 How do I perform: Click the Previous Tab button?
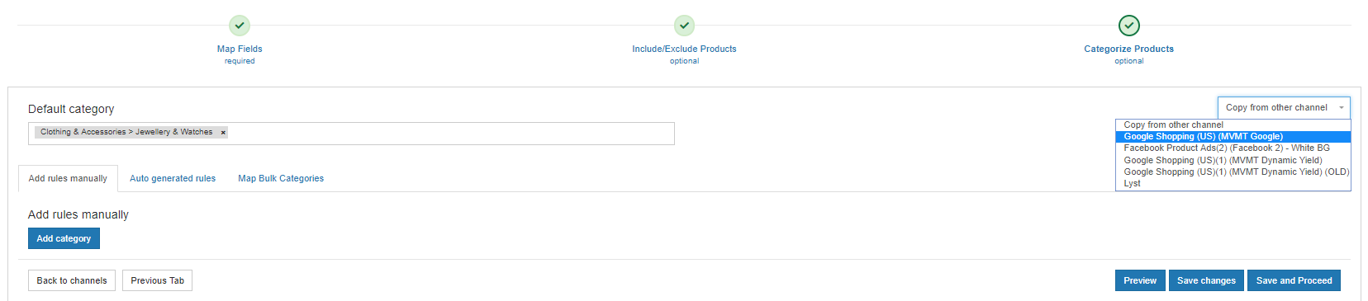(x=157, y=280)
